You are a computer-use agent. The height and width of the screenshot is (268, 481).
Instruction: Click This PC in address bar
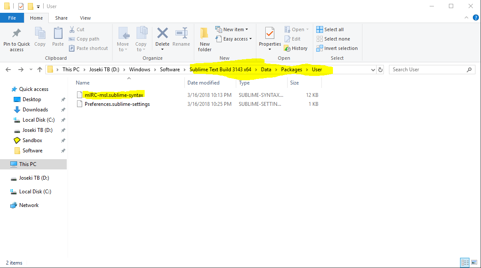click(71, 70)
